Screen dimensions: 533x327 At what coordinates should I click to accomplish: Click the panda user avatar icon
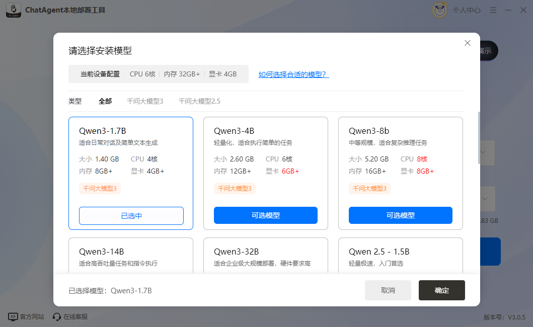coord(439,10)
